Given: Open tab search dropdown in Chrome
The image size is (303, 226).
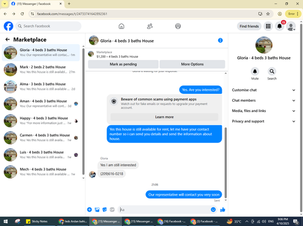Looking at the screenshot, I should (5, 4).
